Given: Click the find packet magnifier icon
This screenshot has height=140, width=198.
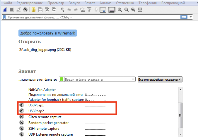Looking at the screenshot, I should pos(62,10).
